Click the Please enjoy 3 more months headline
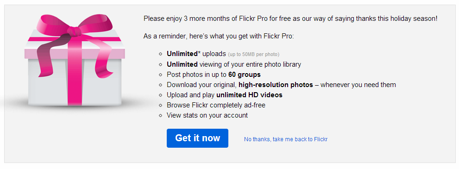Viewport: 459px width, 169px height. coord(290,19)
